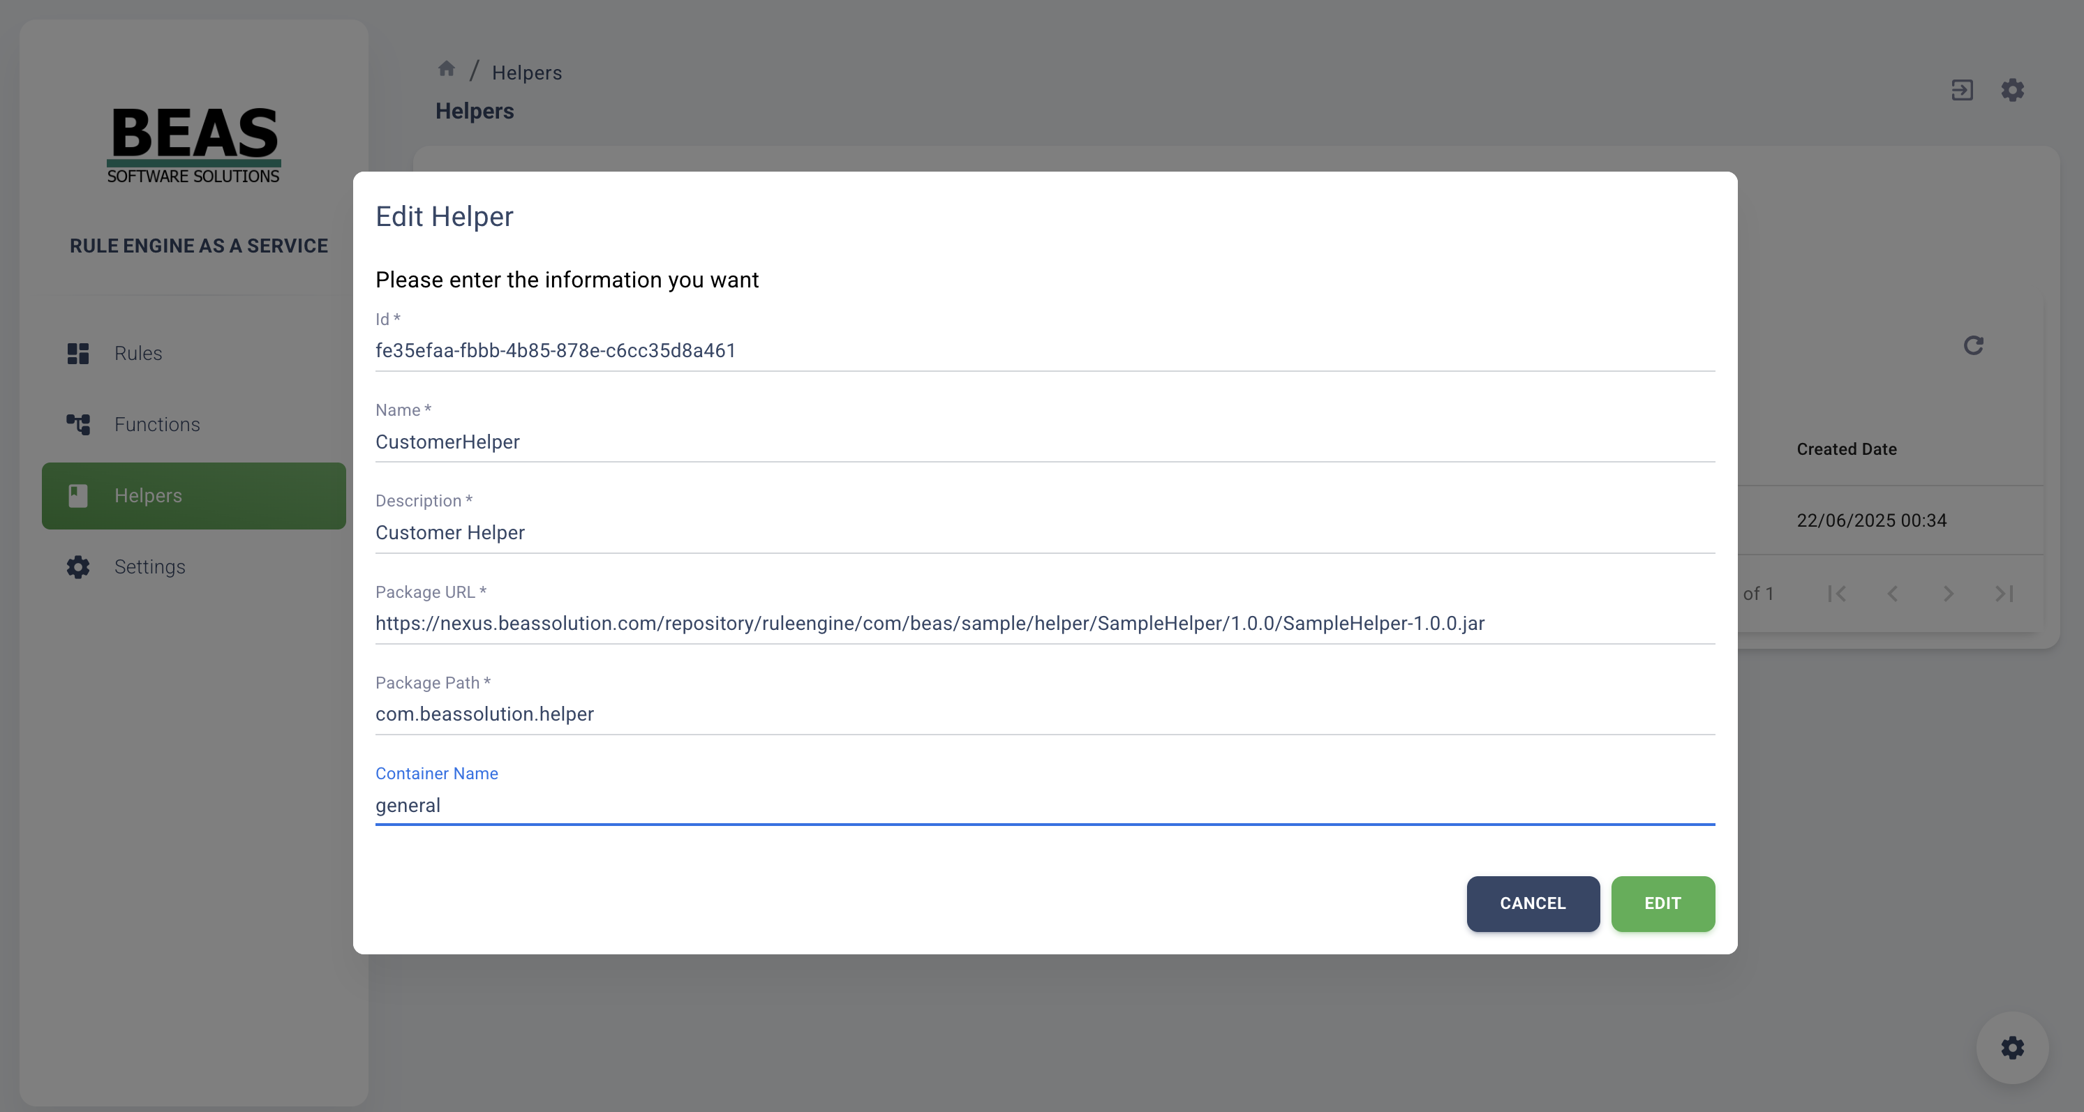
Task: Go to previous page arrow
Action: [x=1892, y=594]
